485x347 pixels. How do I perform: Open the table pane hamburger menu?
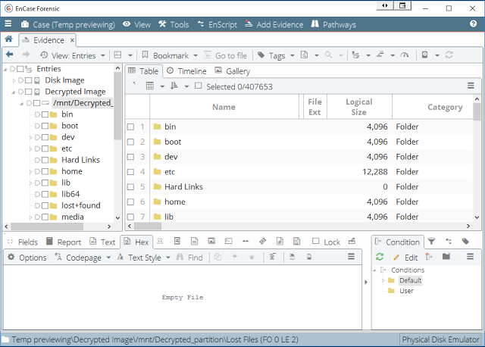(471, 86)
